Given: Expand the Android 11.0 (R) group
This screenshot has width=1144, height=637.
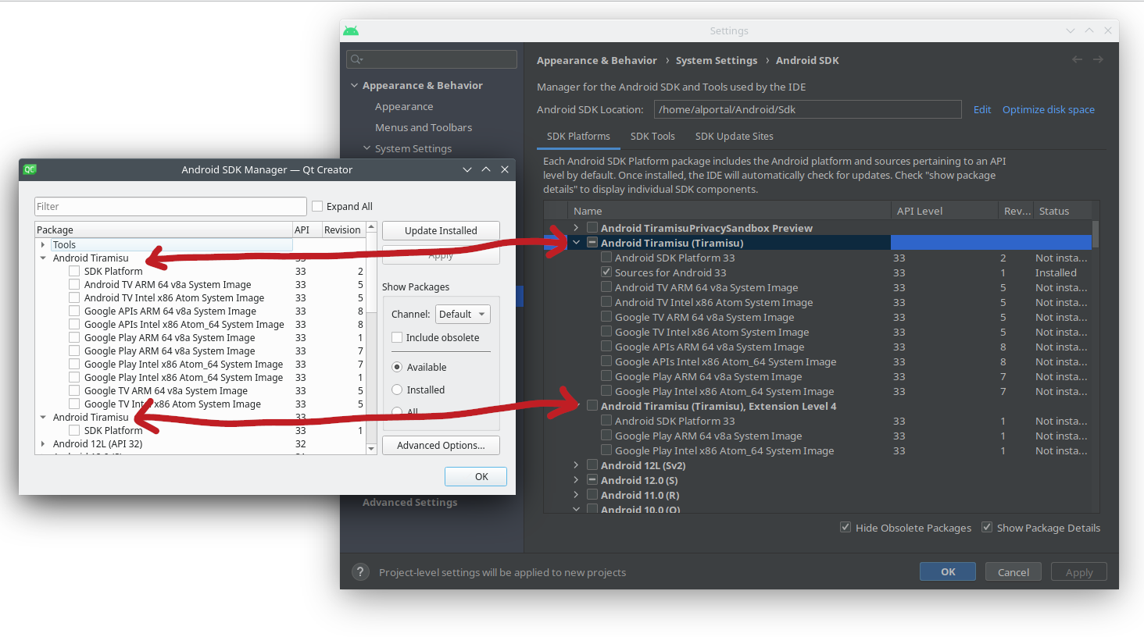Looking at the screenshot, I should point(576,495).
